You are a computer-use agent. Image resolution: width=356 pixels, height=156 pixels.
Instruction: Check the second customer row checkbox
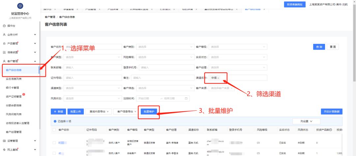pyautogui.click(x=54, y=153)
